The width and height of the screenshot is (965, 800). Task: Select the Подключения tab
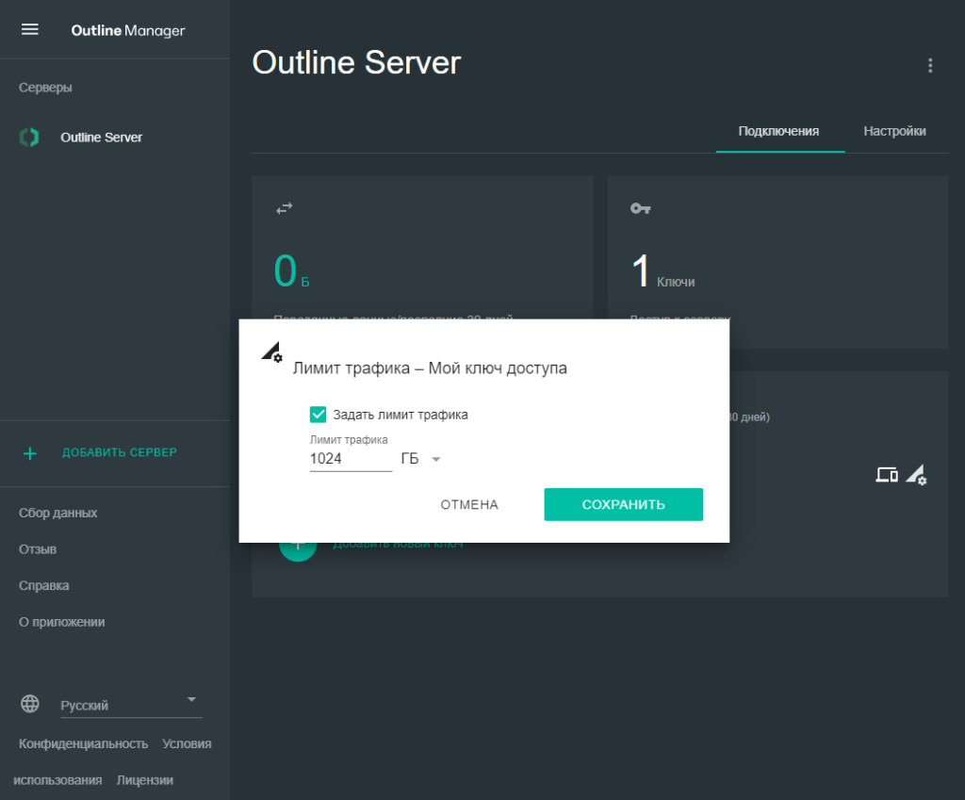(778, 131)
